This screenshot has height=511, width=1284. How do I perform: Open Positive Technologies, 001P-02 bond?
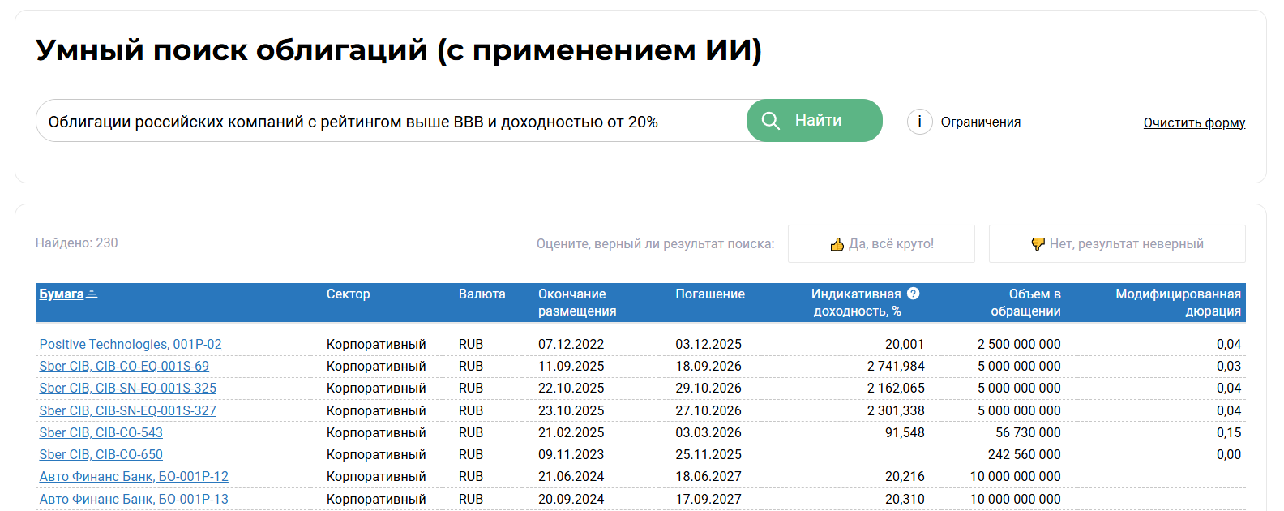click(131, 345)
